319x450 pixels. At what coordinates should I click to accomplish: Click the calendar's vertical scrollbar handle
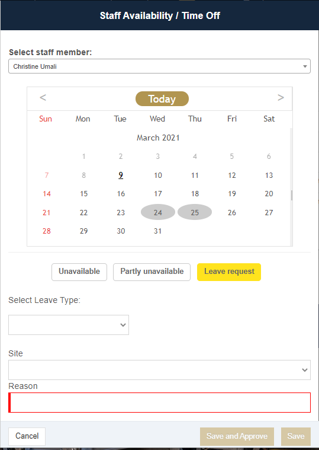[x=292, y=195]
